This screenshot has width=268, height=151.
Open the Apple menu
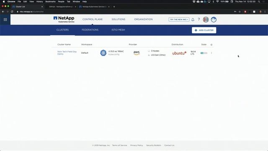pos(4,2)
